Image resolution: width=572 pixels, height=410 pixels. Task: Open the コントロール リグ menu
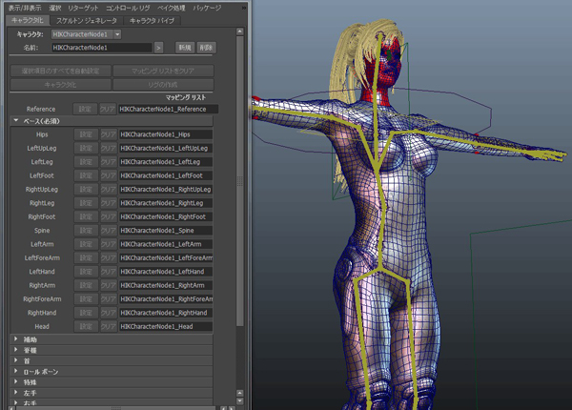coord(127,7)
